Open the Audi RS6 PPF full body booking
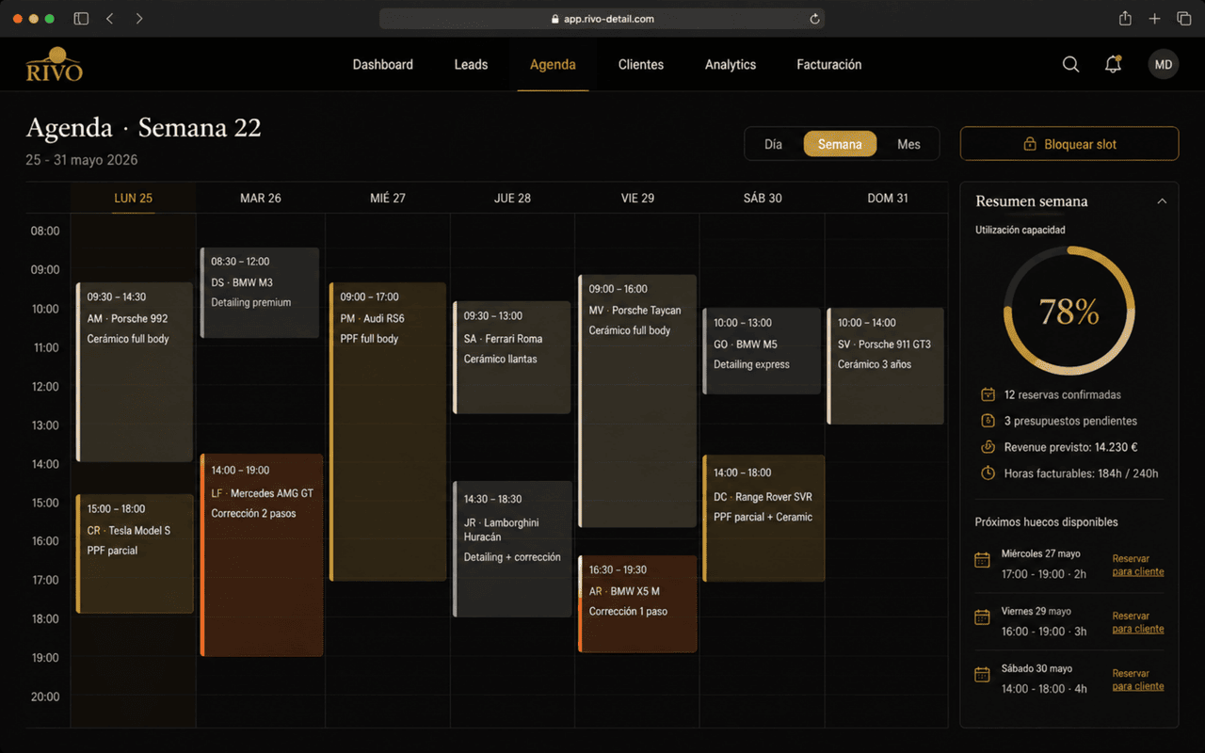The image size is (1205, 753). (x=388, y=431)
